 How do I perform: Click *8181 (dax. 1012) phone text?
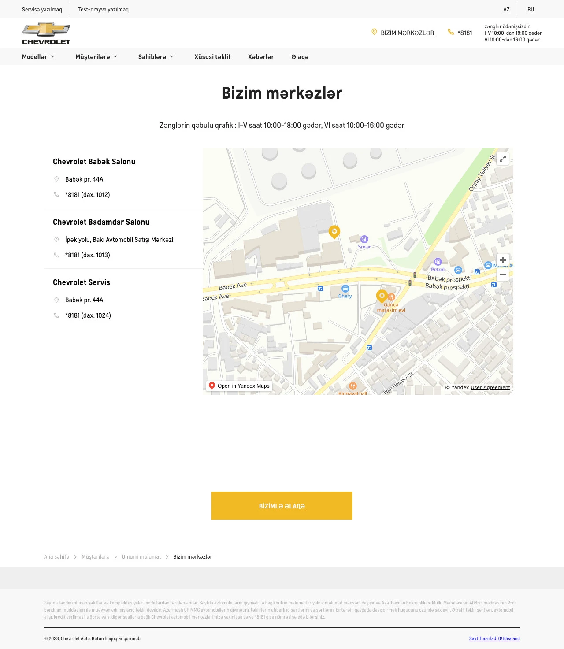coord(88,195)
